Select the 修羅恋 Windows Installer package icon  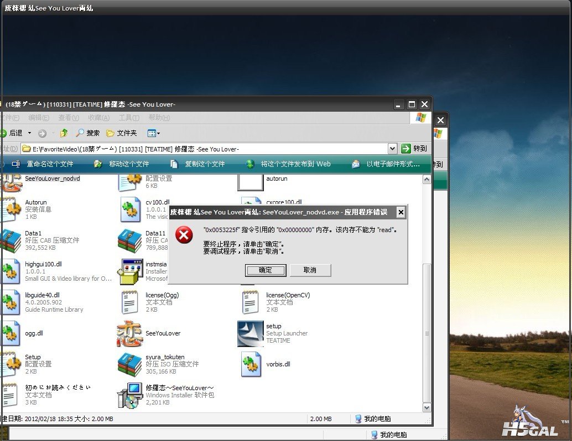129,395
